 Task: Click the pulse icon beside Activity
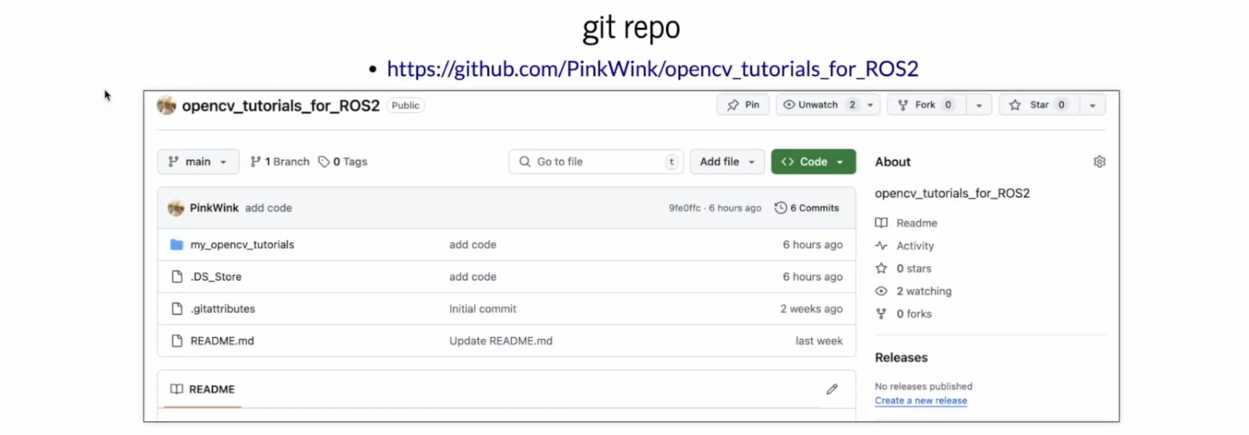pos(881,246)
